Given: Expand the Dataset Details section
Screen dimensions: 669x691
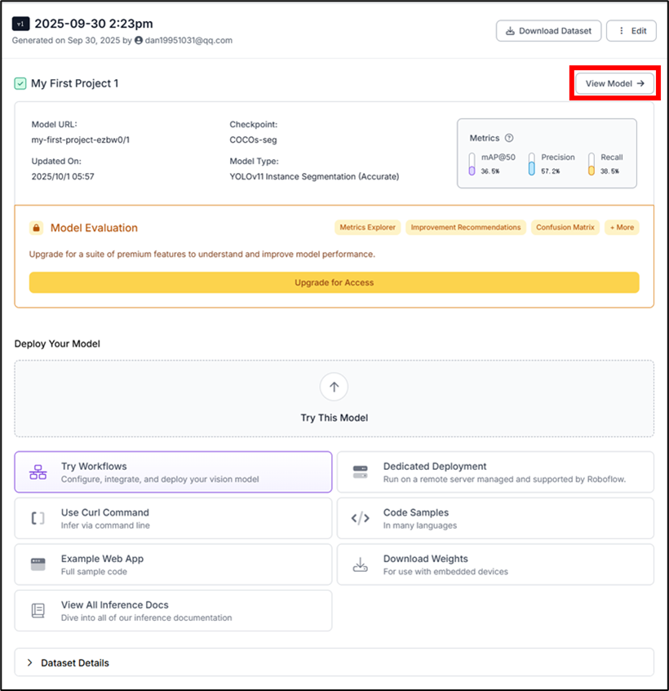Looking at the screenshot, I should point(334,662).
